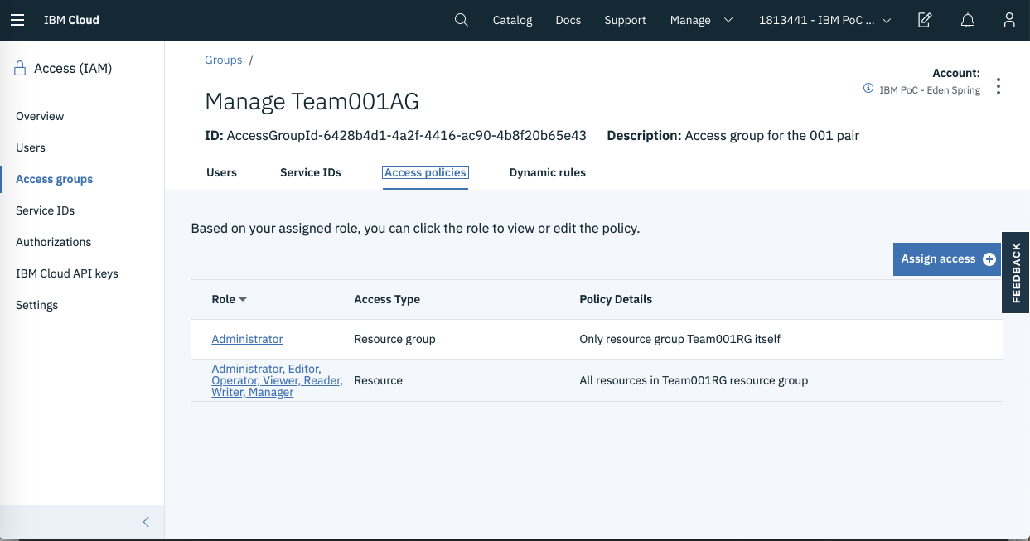This screenshot has width=1030, height=541.
Task: Open the cost estimator edit icon
Action: [x=926, y=20]
